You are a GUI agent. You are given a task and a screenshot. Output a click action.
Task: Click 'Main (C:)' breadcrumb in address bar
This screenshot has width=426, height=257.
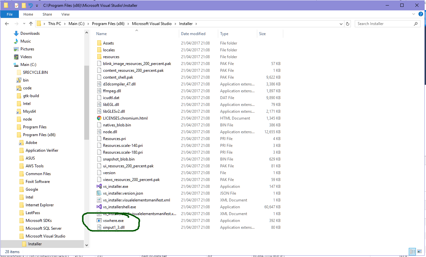tap(76, 24)
